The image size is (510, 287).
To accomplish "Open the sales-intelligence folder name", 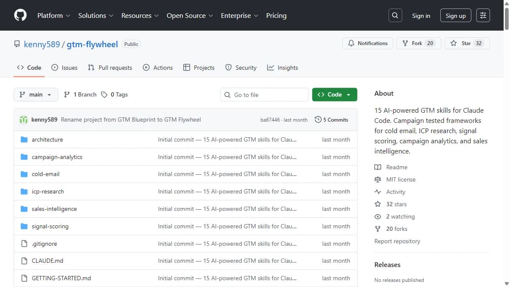I will point(54,209).
